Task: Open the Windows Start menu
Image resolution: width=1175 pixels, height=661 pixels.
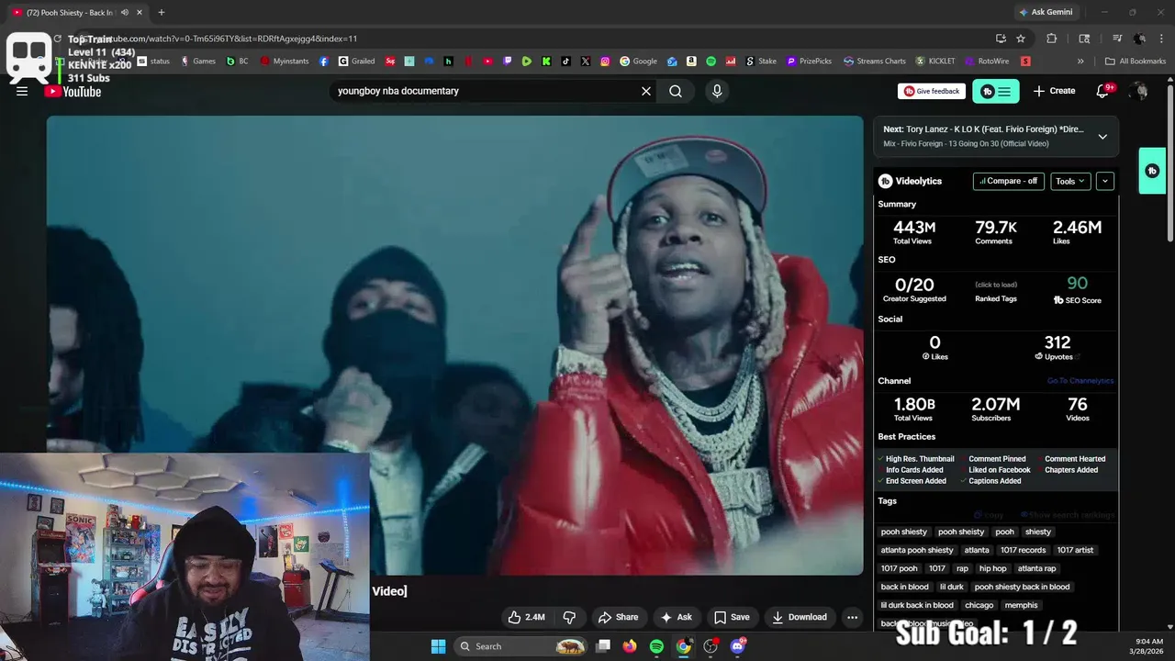Action: tap(438, 646)
